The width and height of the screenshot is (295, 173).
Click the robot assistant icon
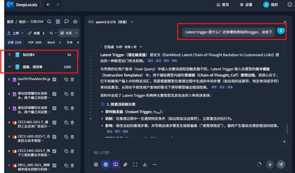pos(75,22)
